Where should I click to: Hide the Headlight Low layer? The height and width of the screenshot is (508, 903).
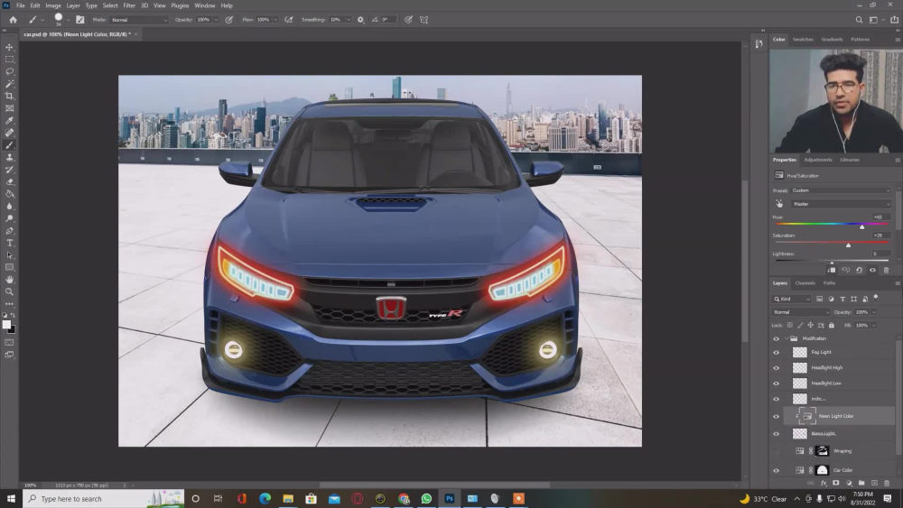pyautogui.click(x=776, y=383)
